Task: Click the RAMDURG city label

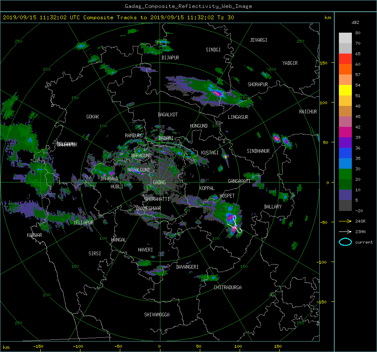Action: click(134, 136)
